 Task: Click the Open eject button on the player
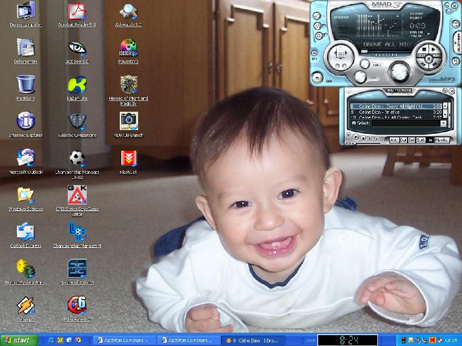tap(317, 78)
